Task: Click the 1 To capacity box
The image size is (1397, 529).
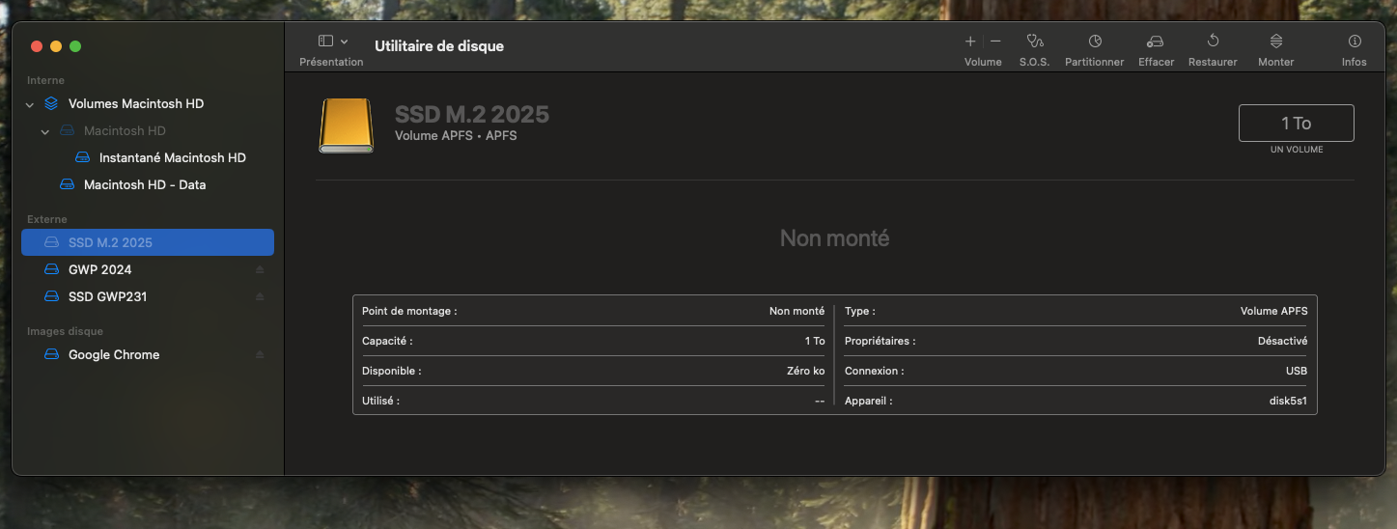Action: (1296, 124)
